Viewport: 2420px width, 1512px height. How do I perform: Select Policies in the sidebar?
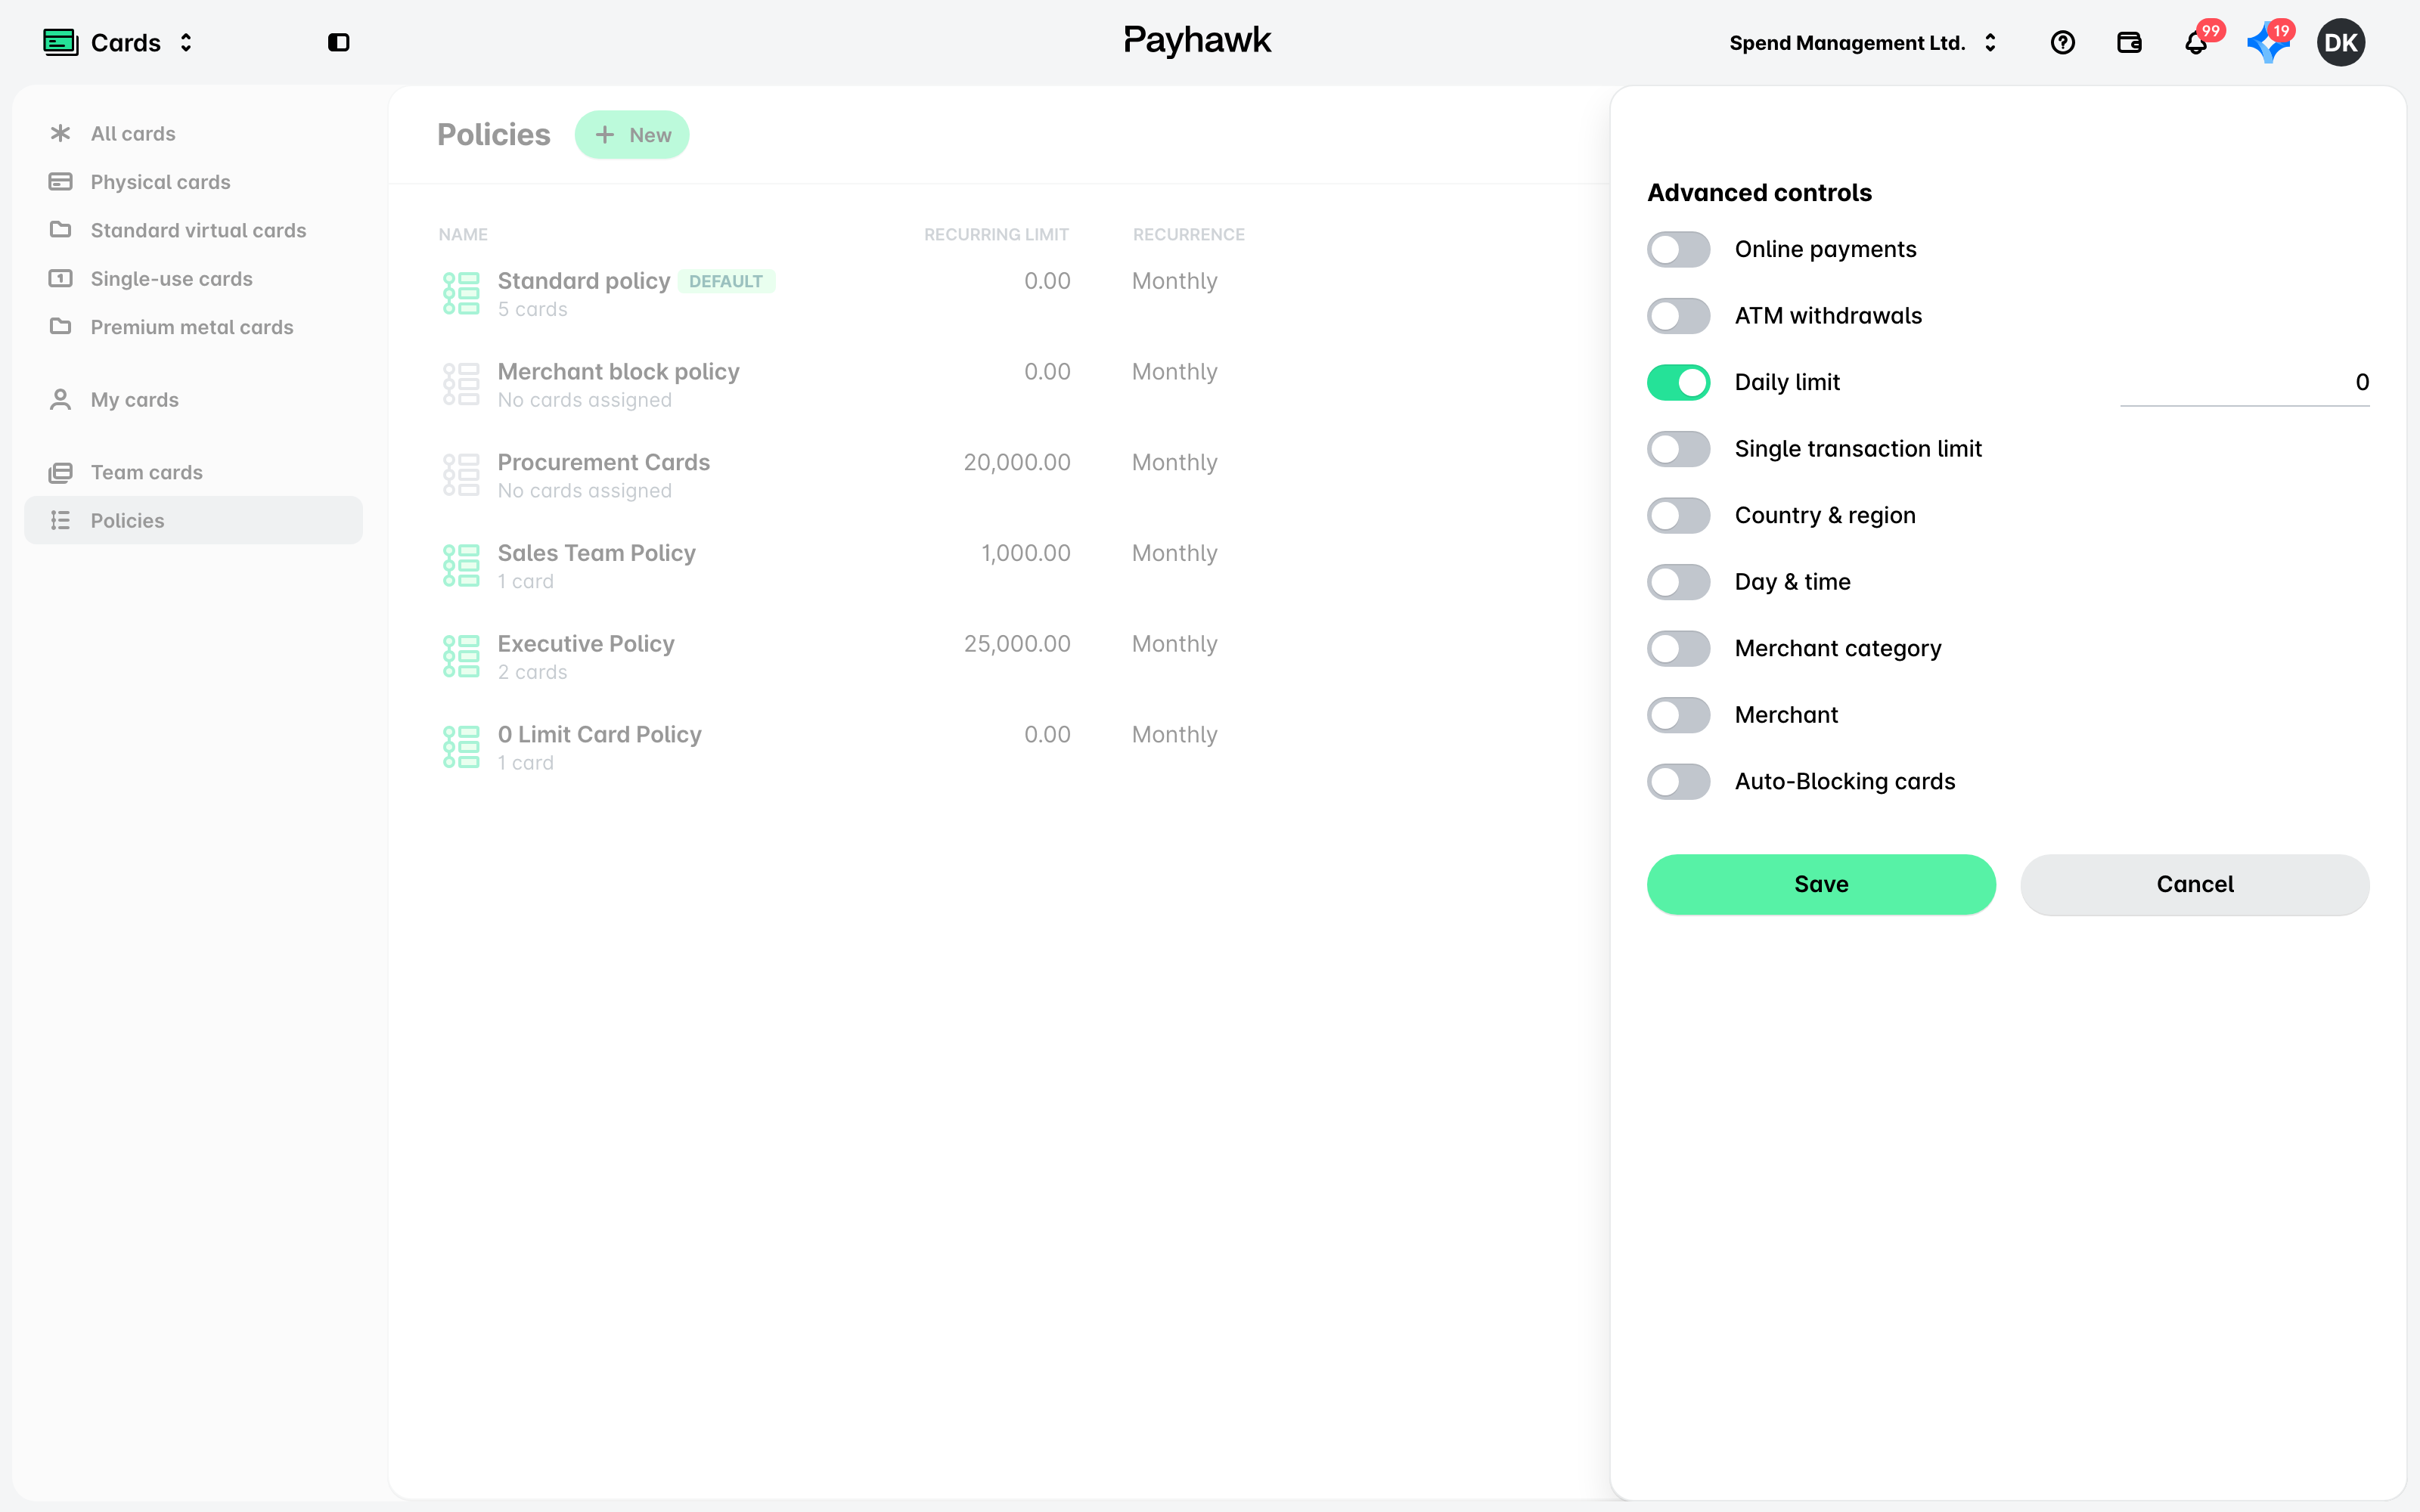tap(193, 520)
